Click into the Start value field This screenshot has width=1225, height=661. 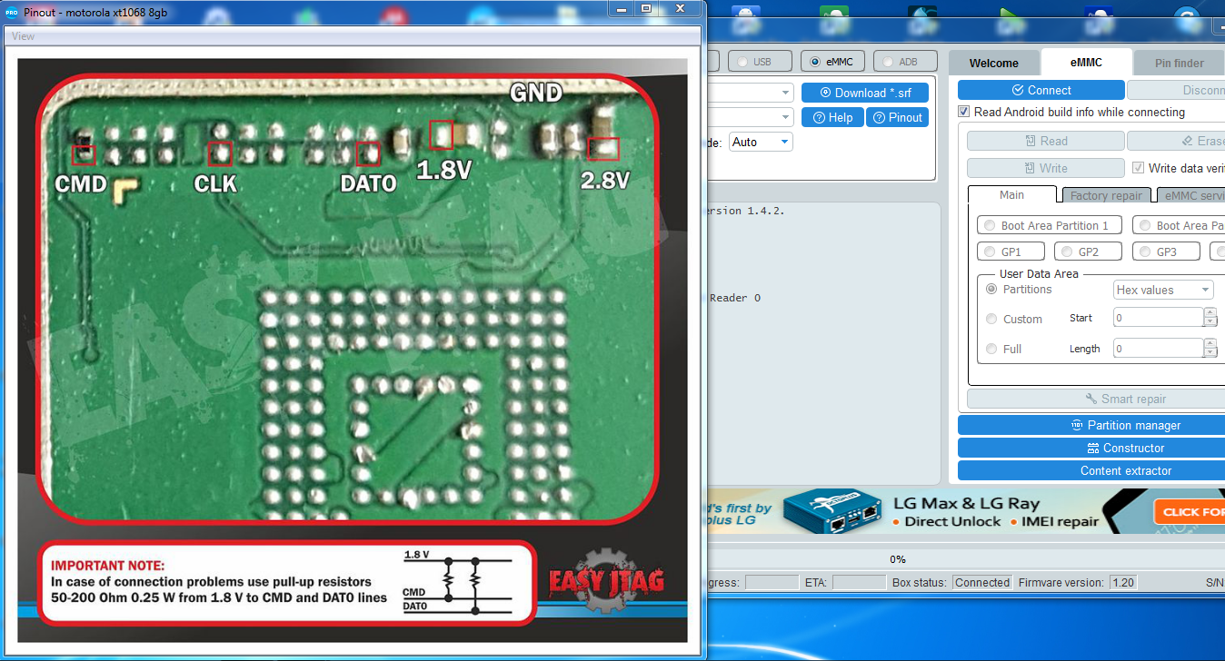pos(1158,318)
